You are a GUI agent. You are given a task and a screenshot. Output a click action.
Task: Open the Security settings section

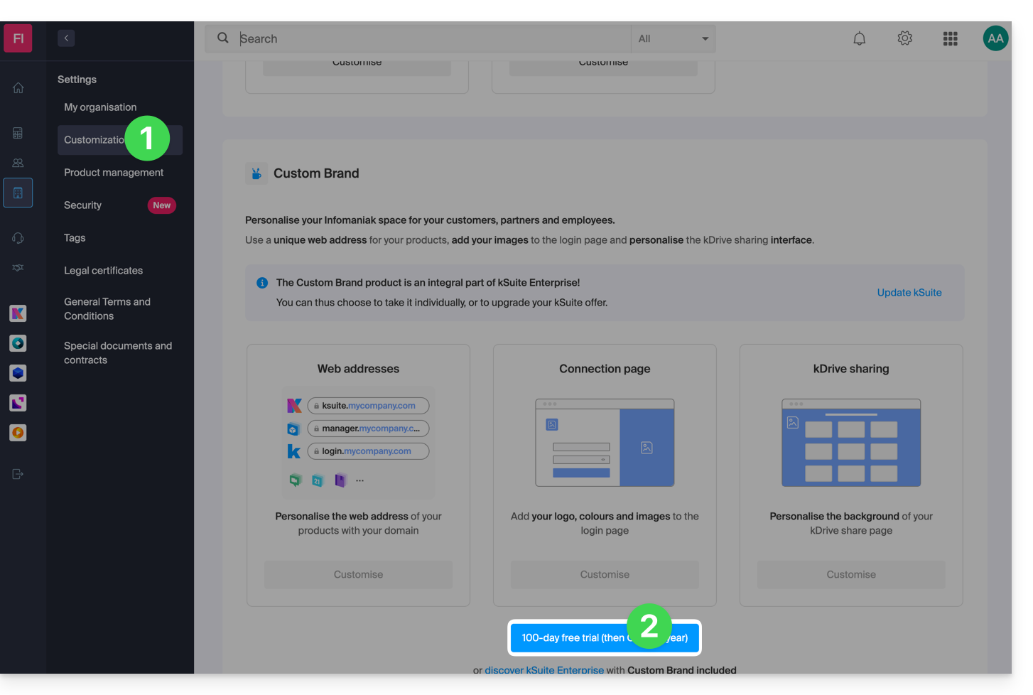[83, 205]
